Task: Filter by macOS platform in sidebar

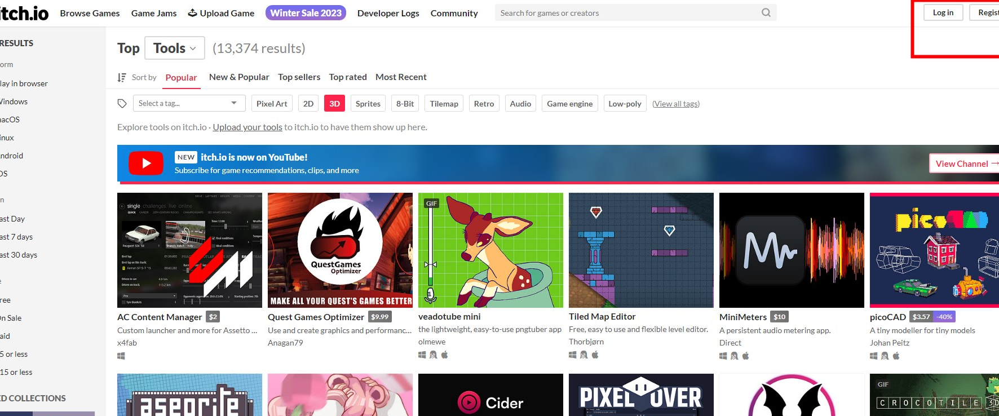Action: pos(10,120)
